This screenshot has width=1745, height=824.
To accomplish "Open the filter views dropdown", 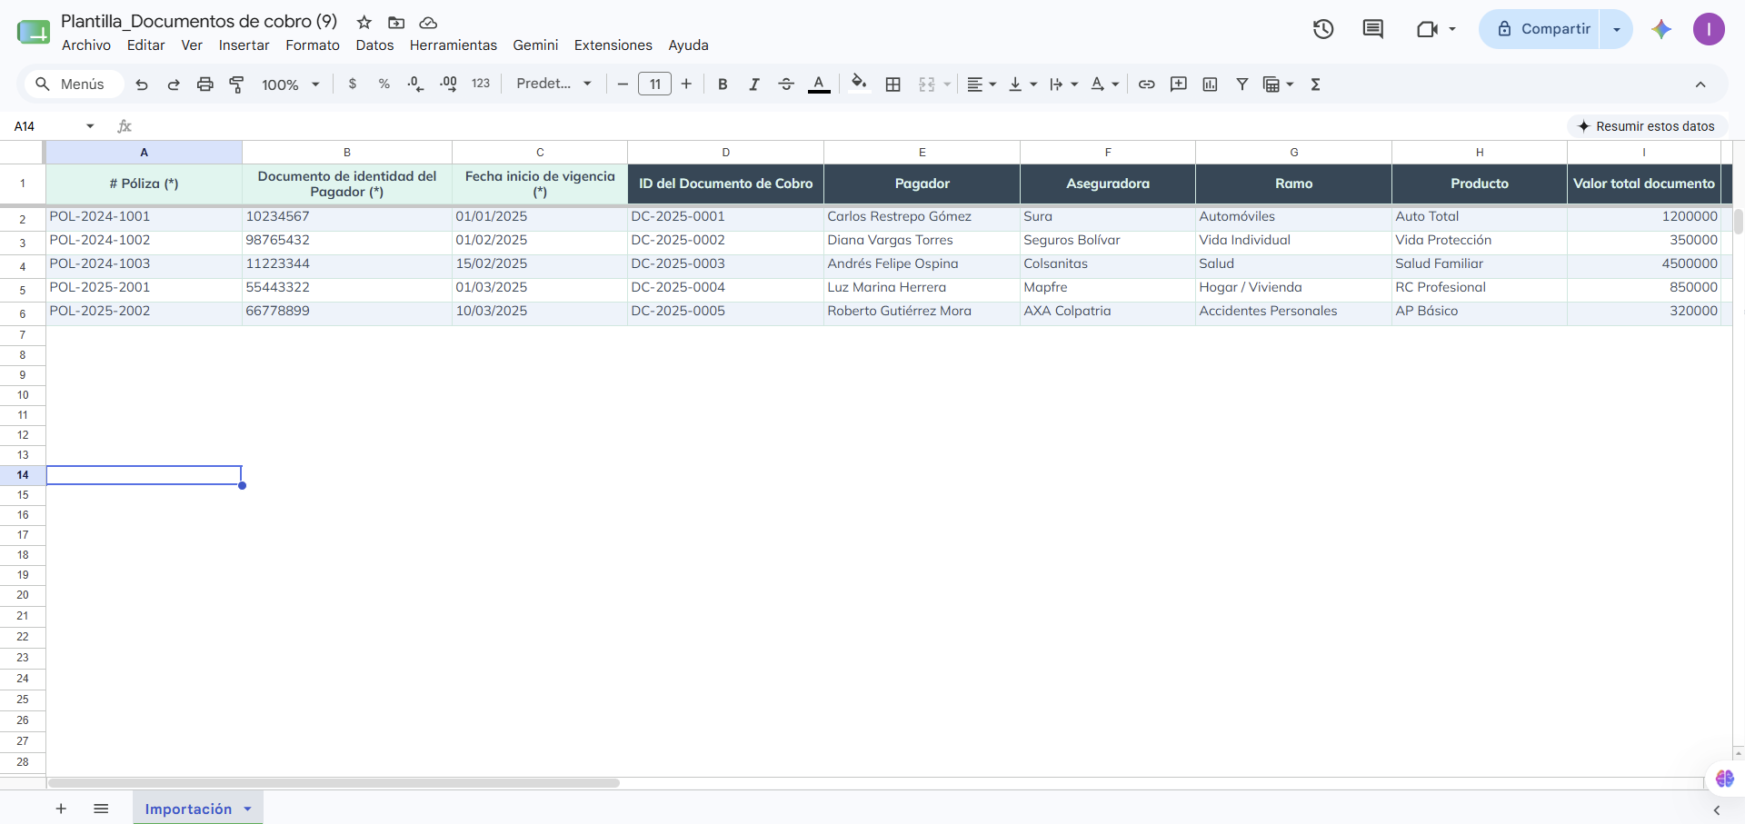I will click(x=1290, y=84).
